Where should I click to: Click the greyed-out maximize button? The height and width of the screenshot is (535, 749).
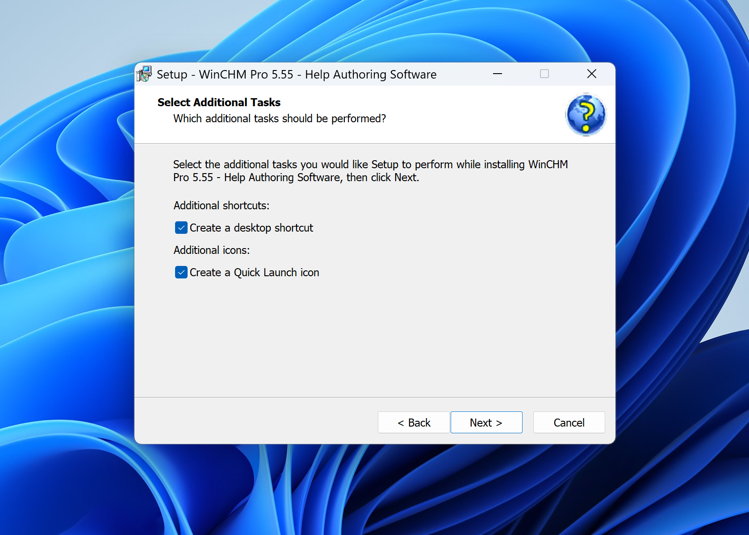click(544, 74)
